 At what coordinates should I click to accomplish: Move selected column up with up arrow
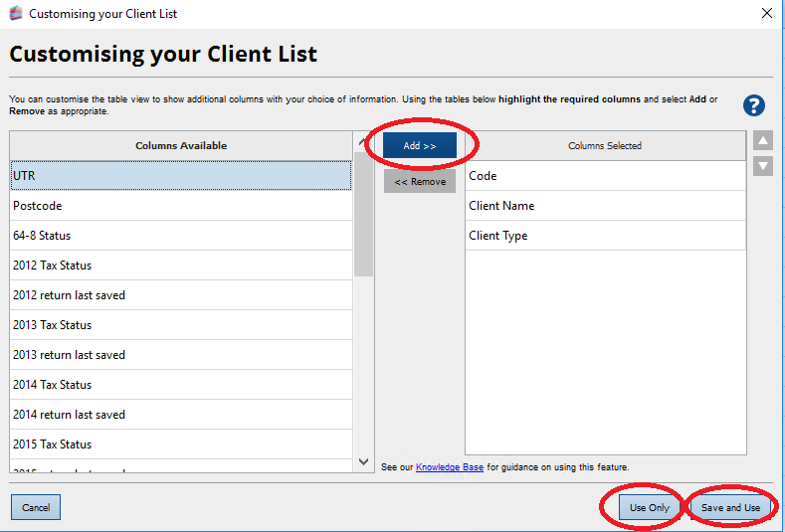click(x=763, y=141)
